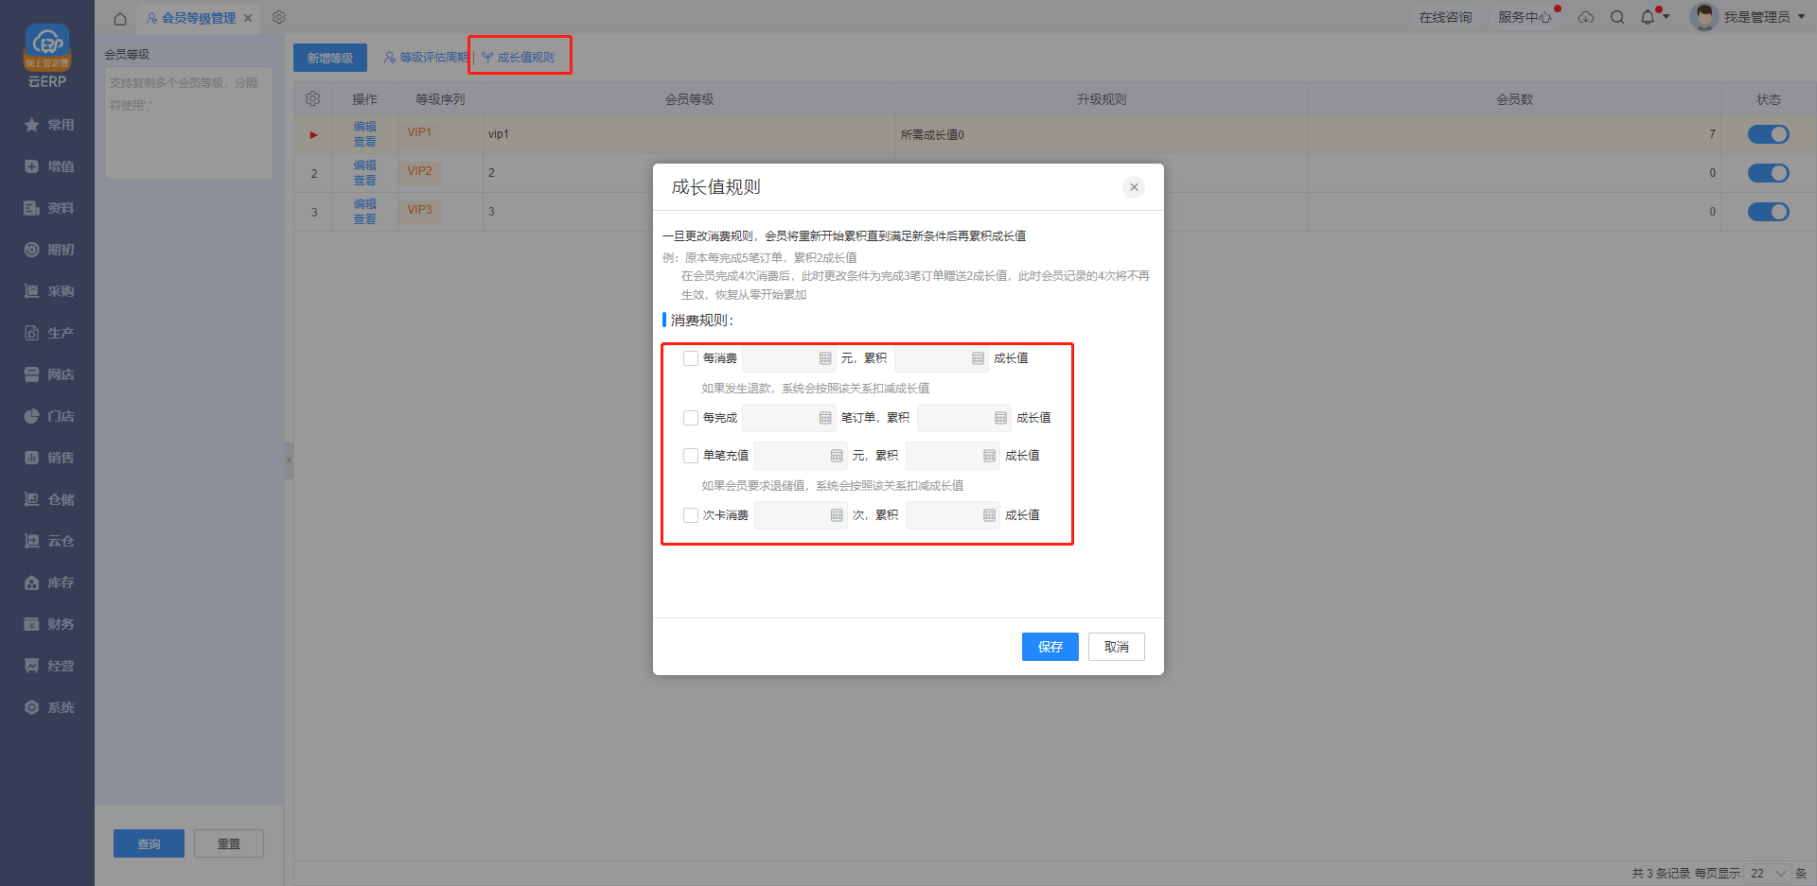Open the notifications bell icon
The image size is (1817, 886).
click(x=1648, y=17)
